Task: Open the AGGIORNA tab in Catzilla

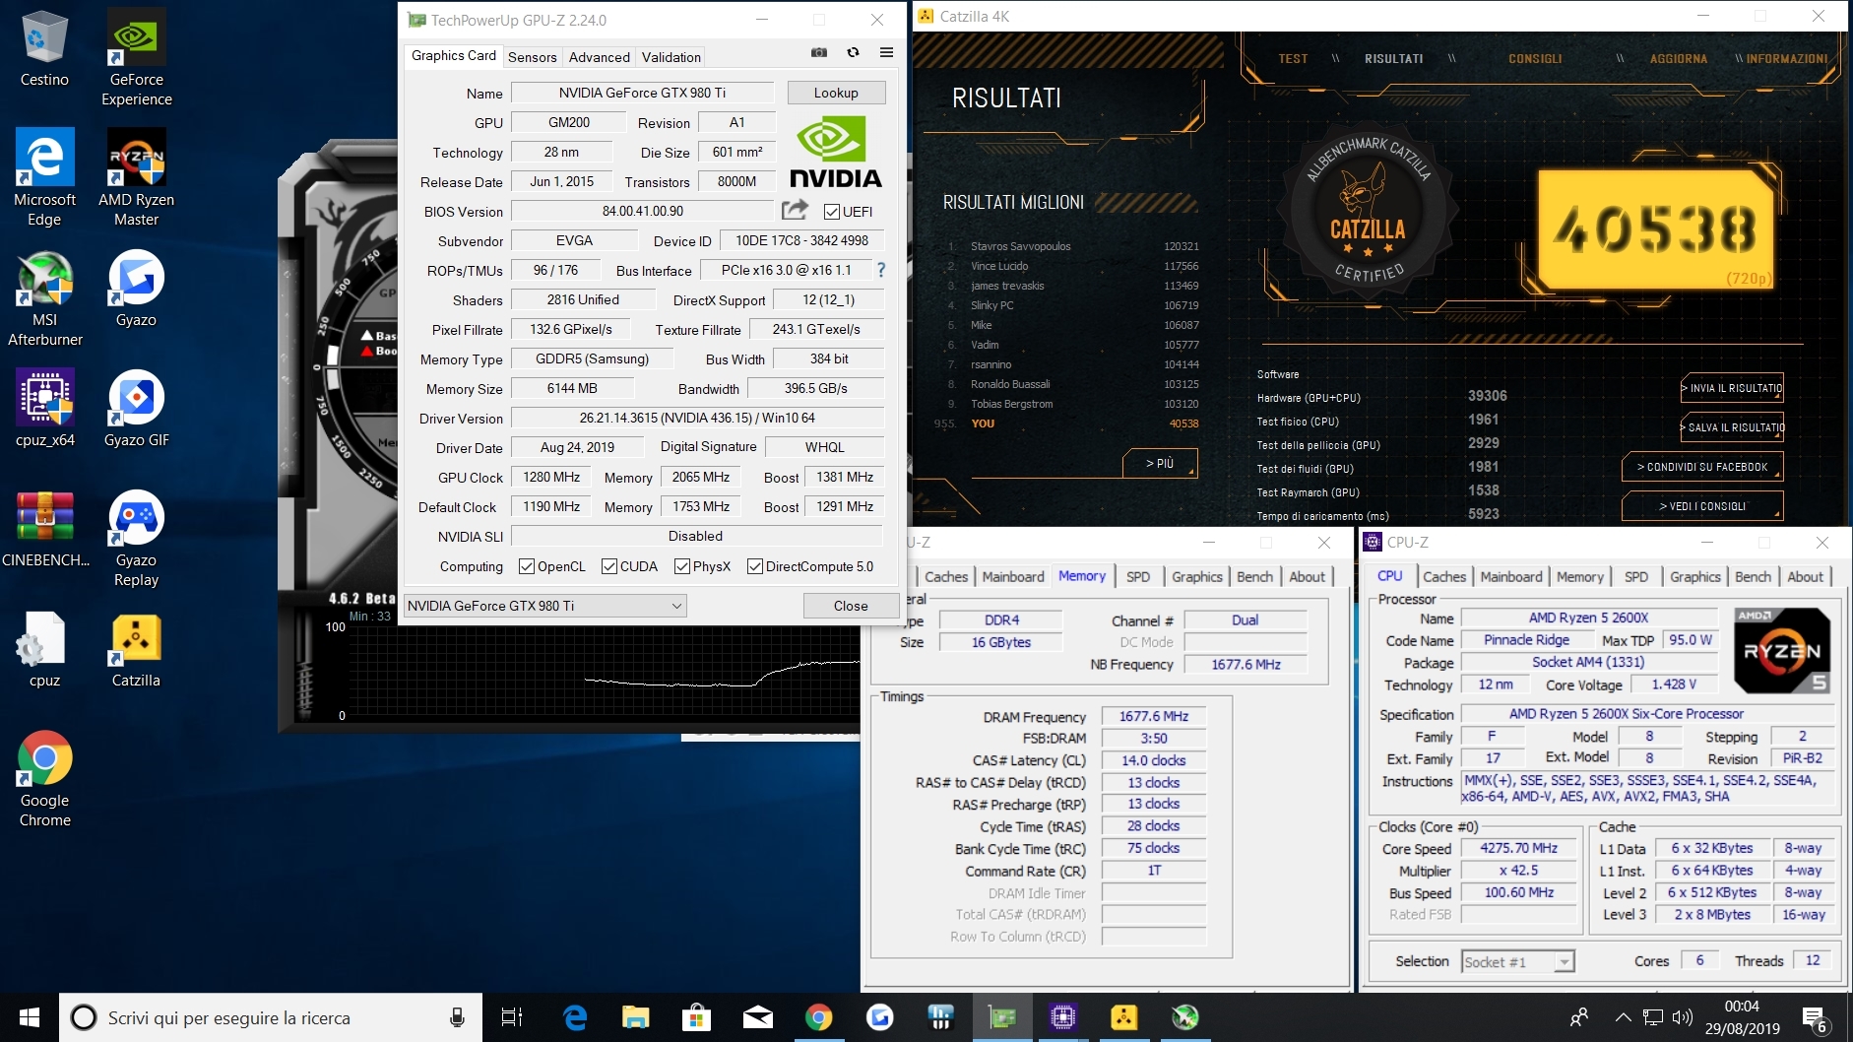Action: tap(1679, 58)
